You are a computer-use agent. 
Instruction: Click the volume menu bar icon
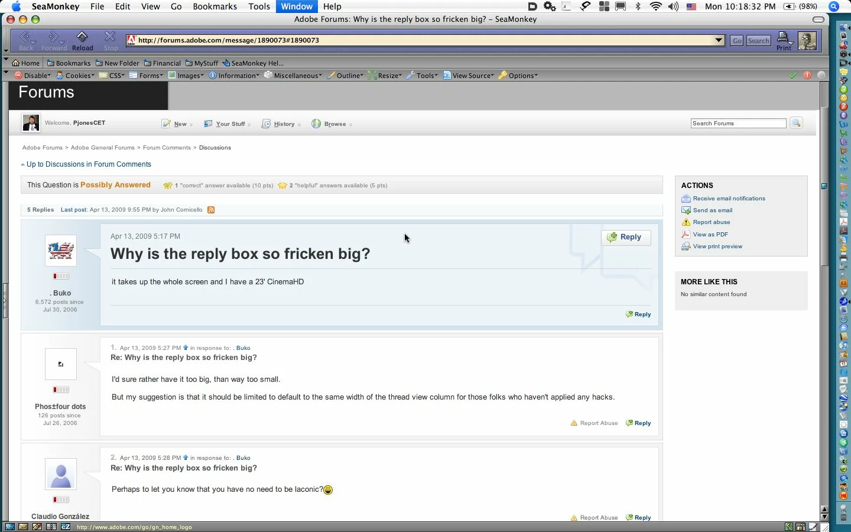coord(674,7)
